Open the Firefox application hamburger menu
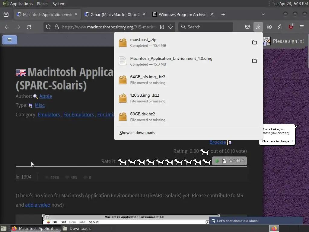The image size is (309, 232). point(302,27)
